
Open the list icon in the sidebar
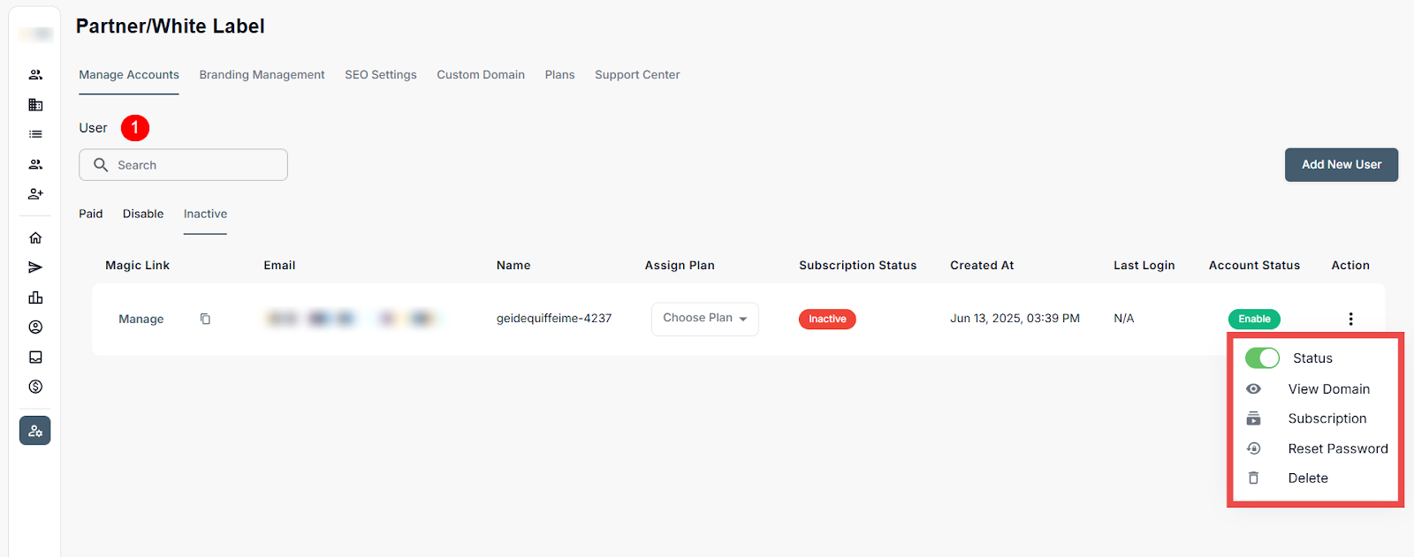[x=35, y=134]
